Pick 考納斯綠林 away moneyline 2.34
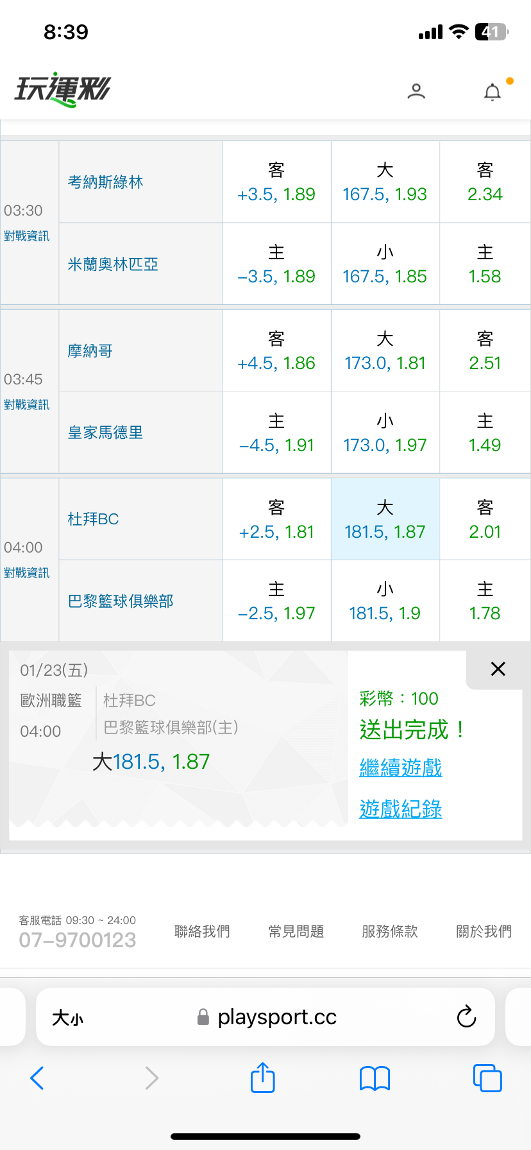Screen dimensions: 531x1150 tap(485, 182)
